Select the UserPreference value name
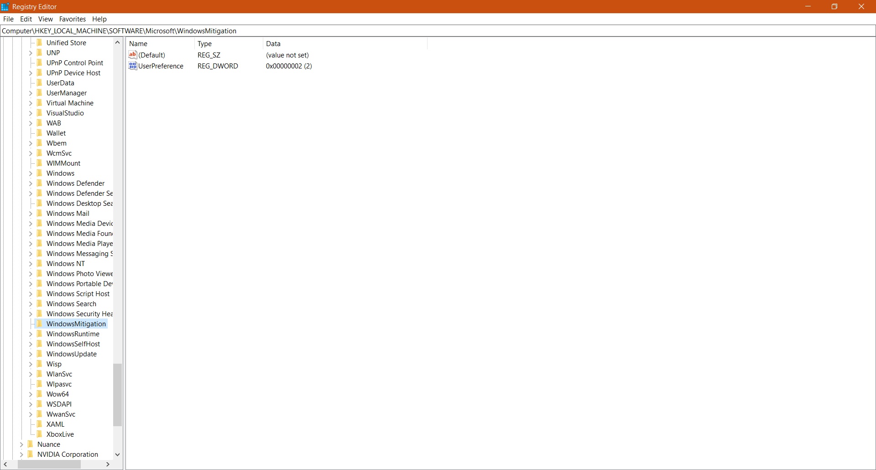This screenshot has width=876, height=470. (161, 66)
